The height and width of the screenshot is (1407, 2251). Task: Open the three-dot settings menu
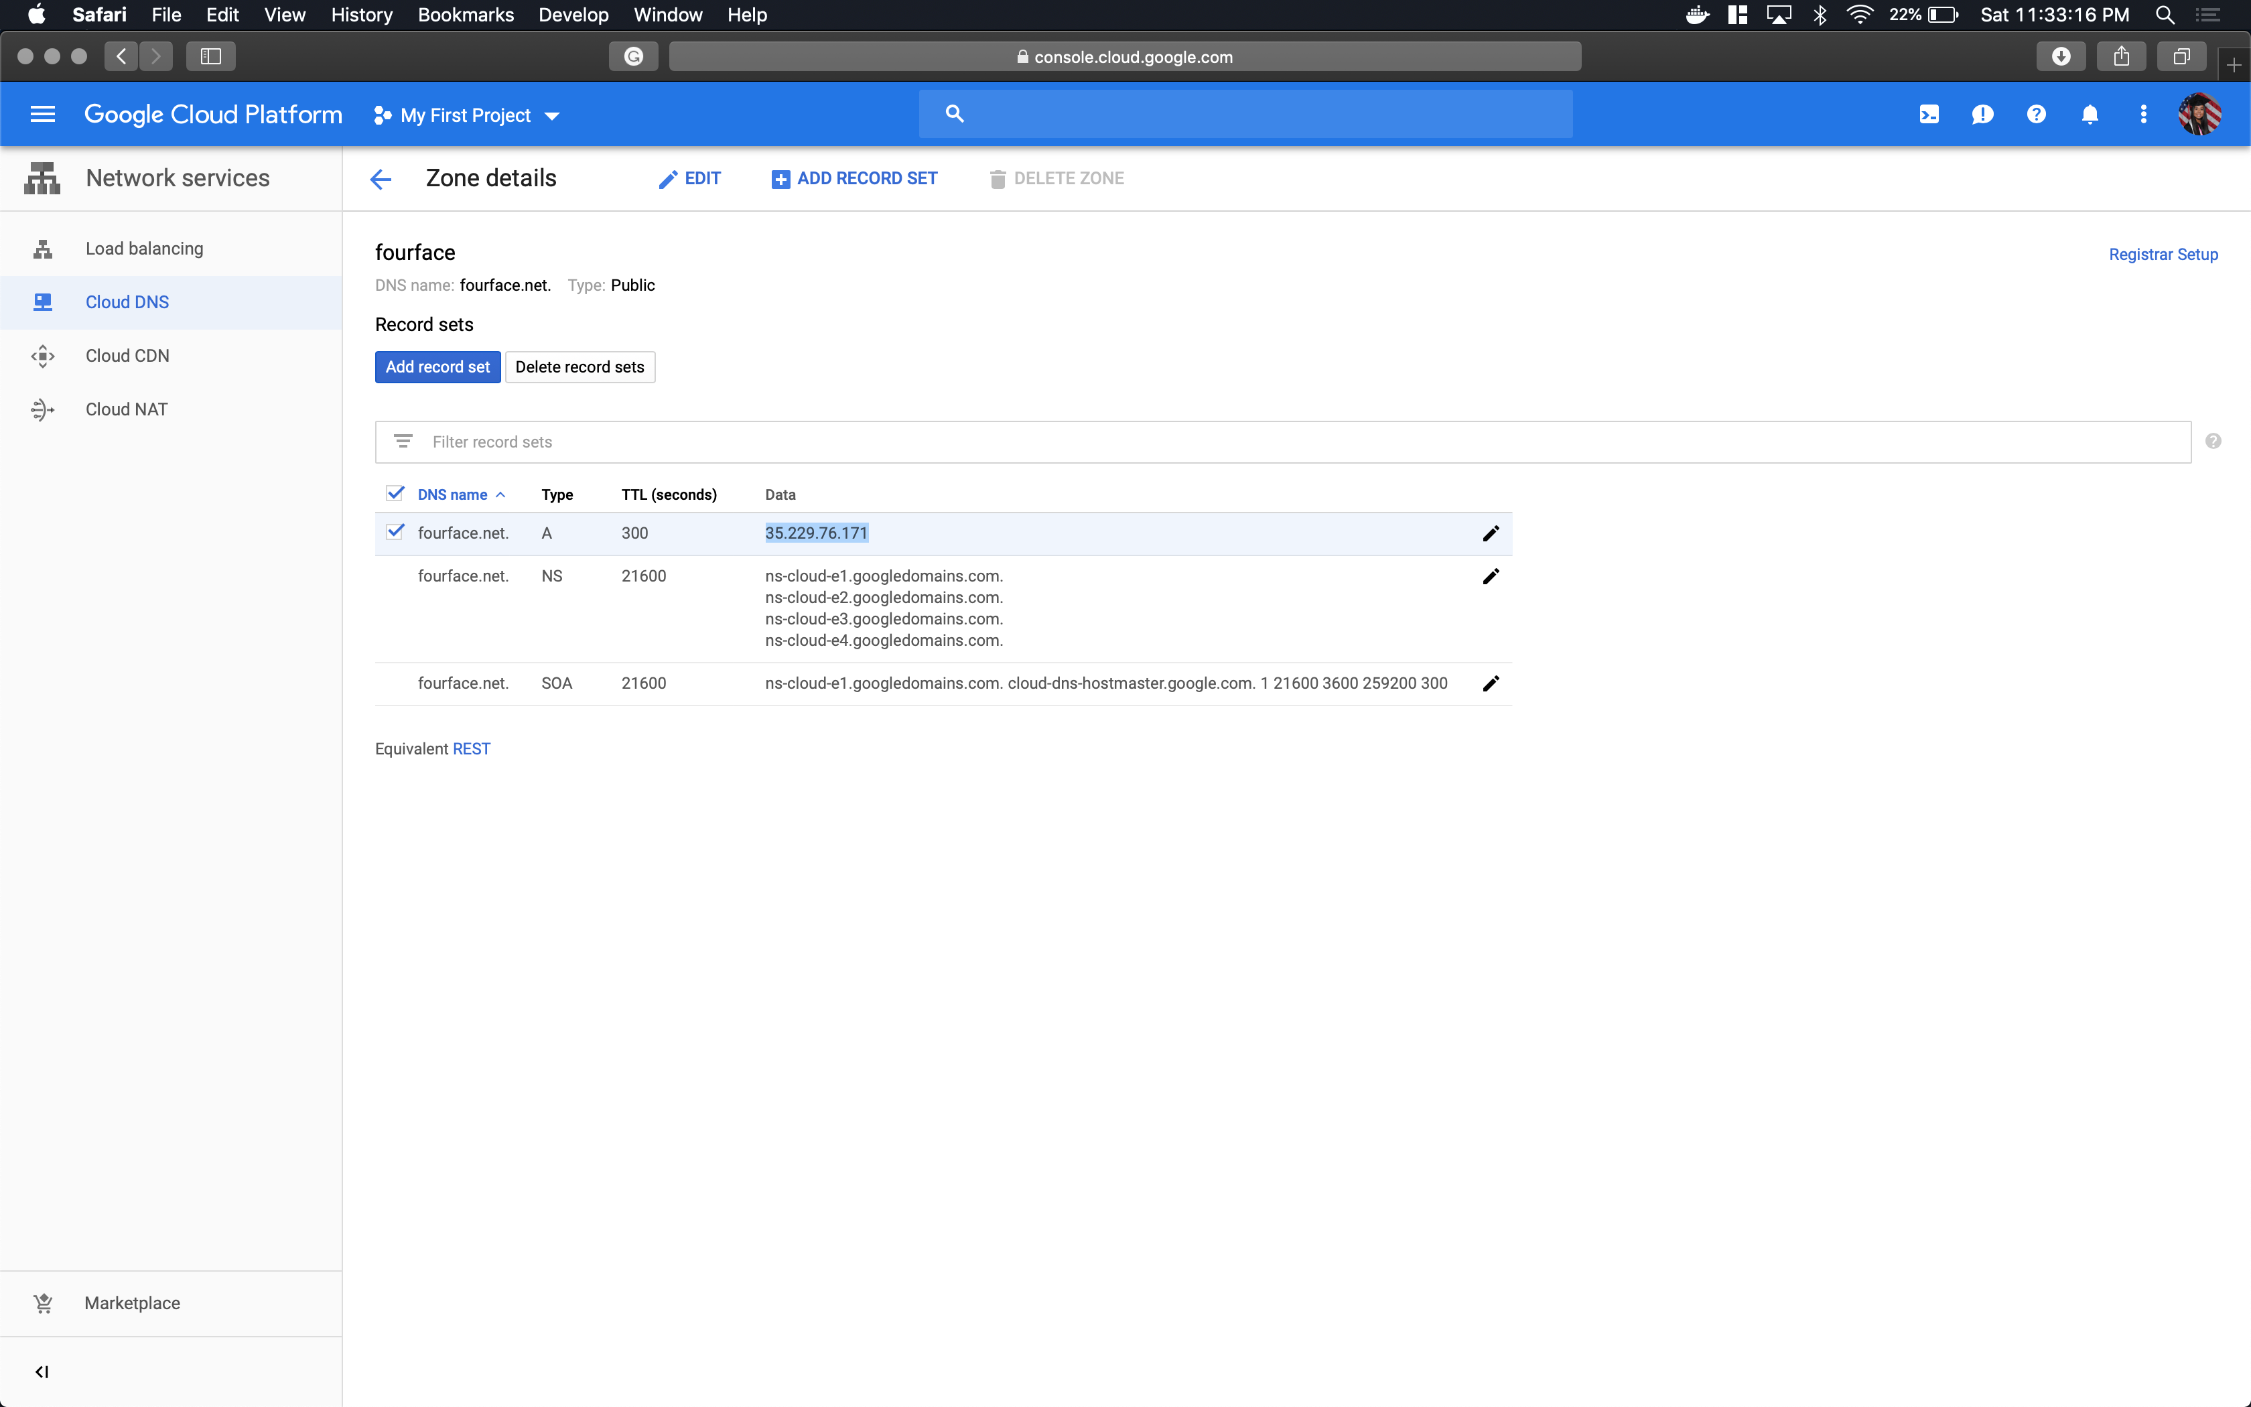2143,115
